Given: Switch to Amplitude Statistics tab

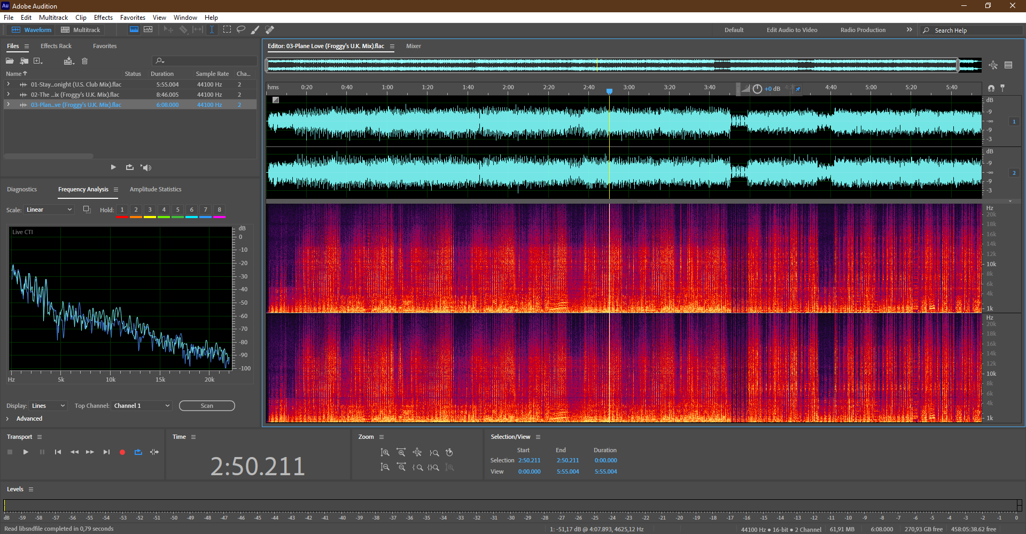Looking at the screenshot, I should coord(156,189).
